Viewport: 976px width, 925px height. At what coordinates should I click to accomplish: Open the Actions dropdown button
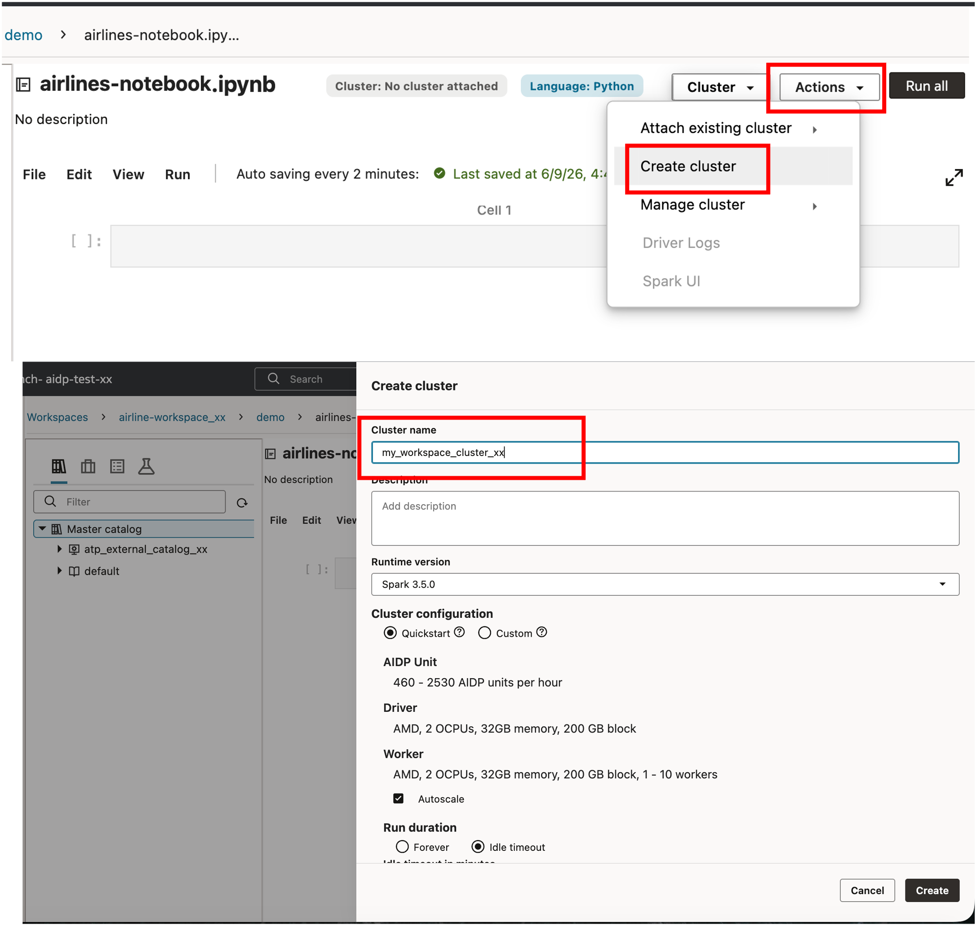829,87
